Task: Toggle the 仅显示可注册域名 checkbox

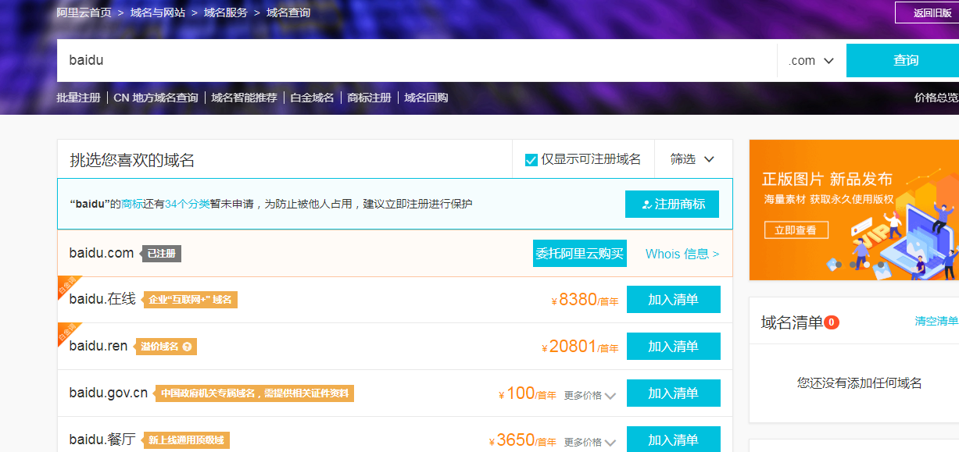Action: click(x=531, y=159)
